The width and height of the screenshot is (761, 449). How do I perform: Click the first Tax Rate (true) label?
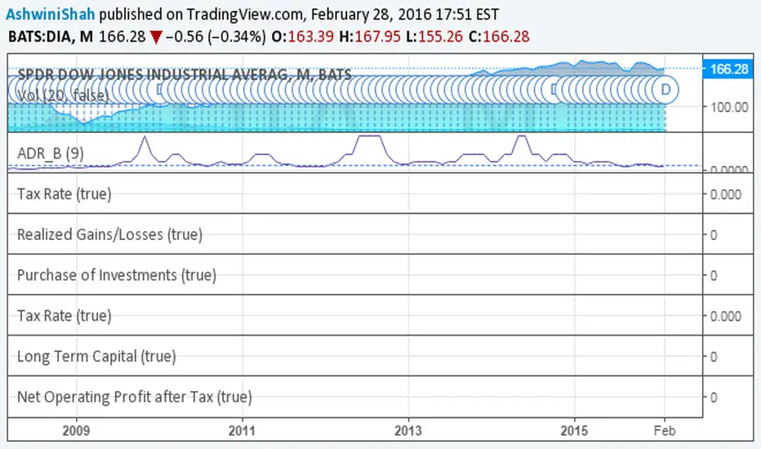(65, 193)
